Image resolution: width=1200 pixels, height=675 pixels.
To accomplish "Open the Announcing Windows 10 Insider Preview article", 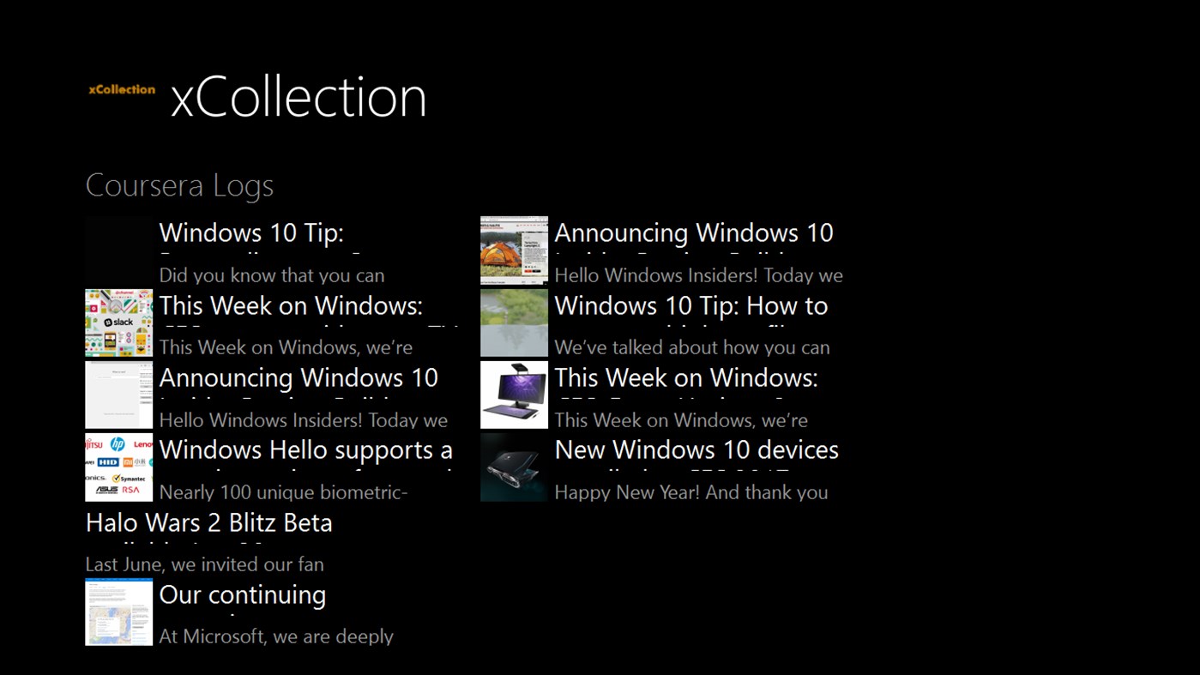I will (x=298, y=377).
